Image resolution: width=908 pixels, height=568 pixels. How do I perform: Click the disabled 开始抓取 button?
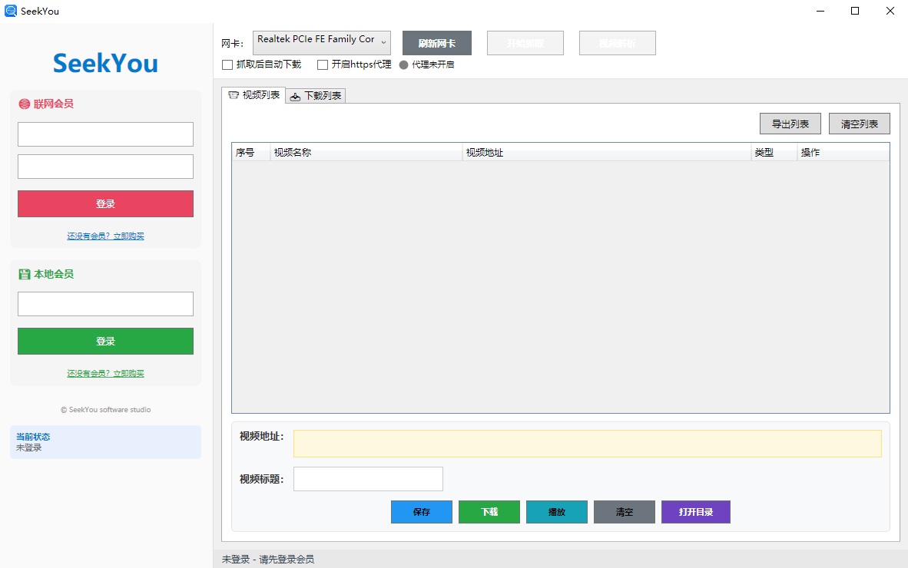tap(525, 44)
